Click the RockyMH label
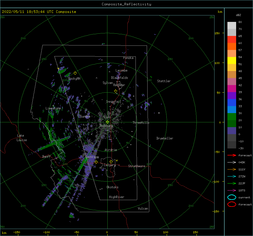 pos(74,79)
